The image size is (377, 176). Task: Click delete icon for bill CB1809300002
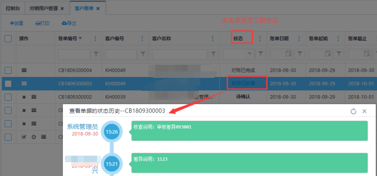pyautogui.click(x=24, y=97)
